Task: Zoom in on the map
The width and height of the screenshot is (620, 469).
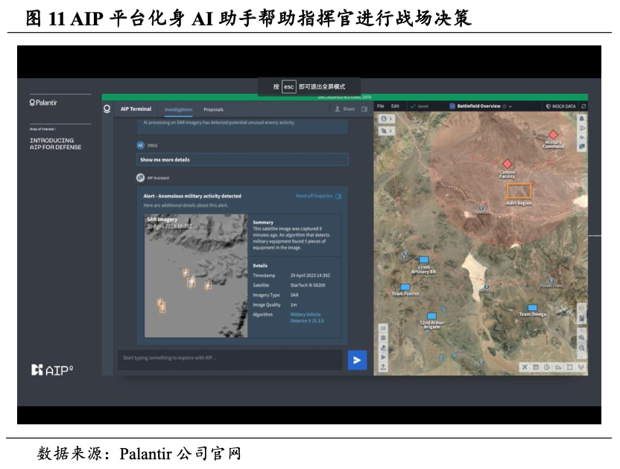Action: pyautogui.click(x=582, y=338)
